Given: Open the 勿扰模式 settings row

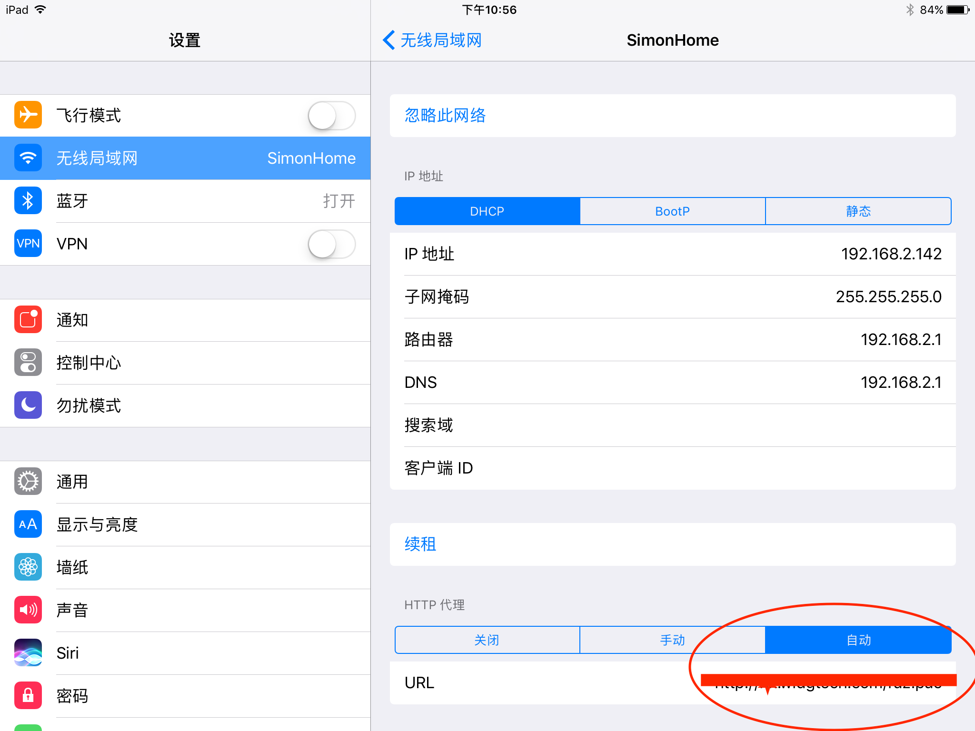Looking at the screenshot, I should 185,405.
